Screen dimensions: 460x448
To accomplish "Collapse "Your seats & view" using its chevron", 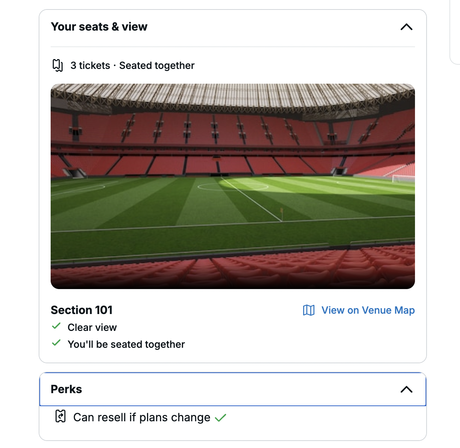I will pyautogui.click(x=406, y=27).
